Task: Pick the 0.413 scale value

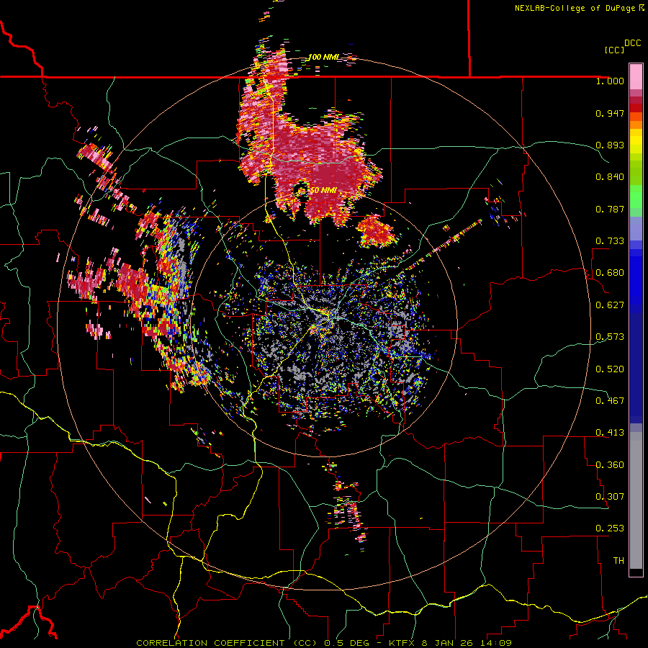Action: pos(610,433)
